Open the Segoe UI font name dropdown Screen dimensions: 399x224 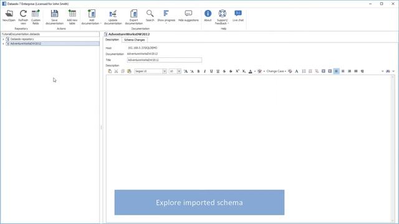pos(165,72)
